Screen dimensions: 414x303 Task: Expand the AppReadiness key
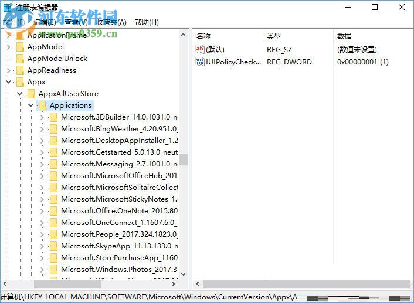coord(9,70)
